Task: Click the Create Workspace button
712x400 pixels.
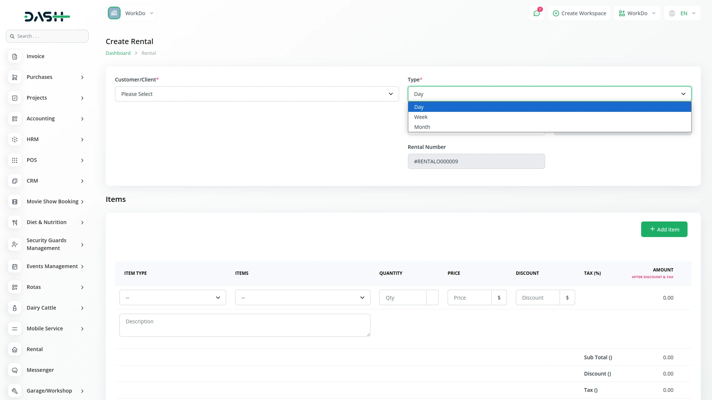Action: pyautogui.click(x=579, y=13)
